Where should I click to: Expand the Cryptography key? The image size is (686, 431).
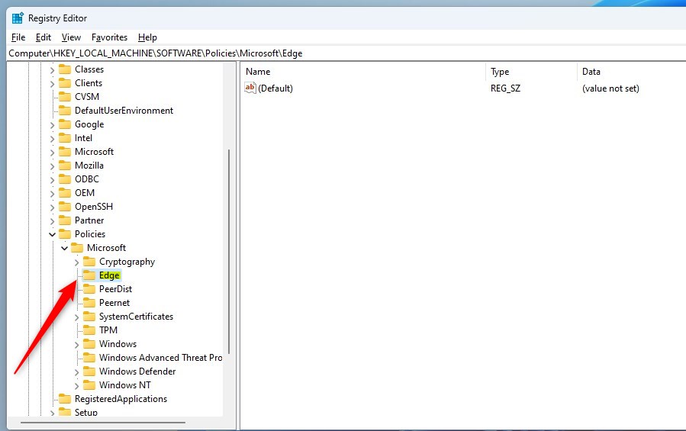pos(76,262)
